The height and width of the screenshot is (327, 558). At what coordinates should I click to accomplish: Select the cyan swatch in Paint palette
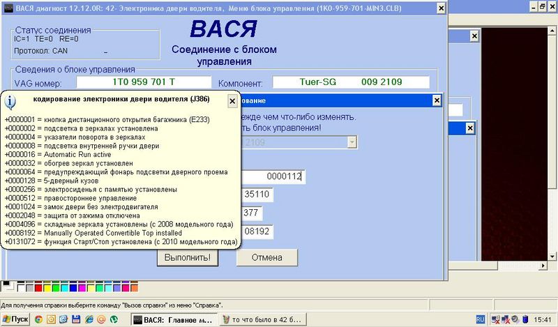[x=64, y=288]
